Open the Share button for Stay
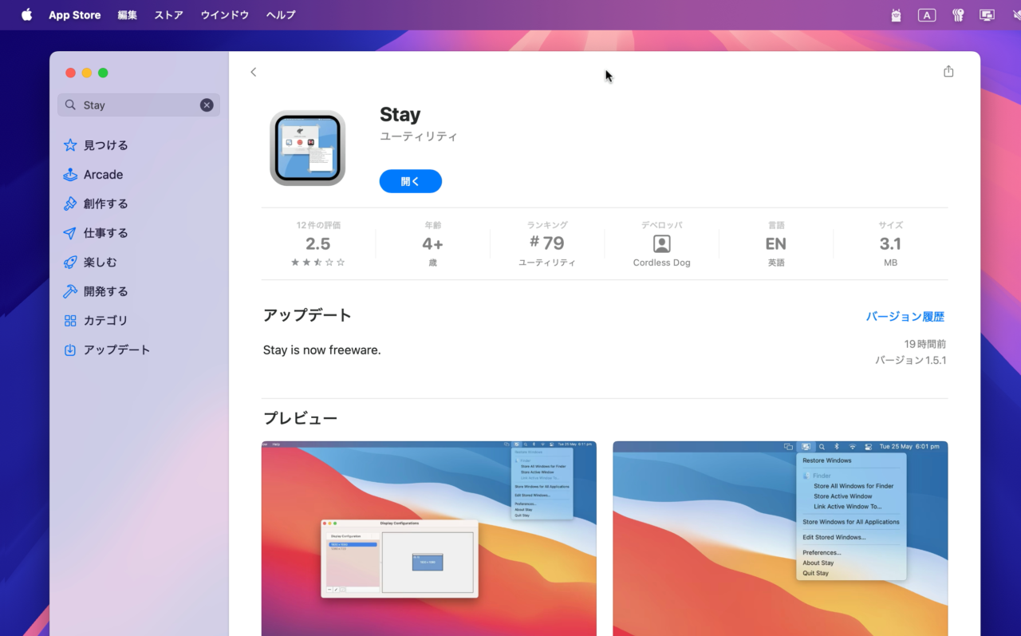 tap(948, 70)
